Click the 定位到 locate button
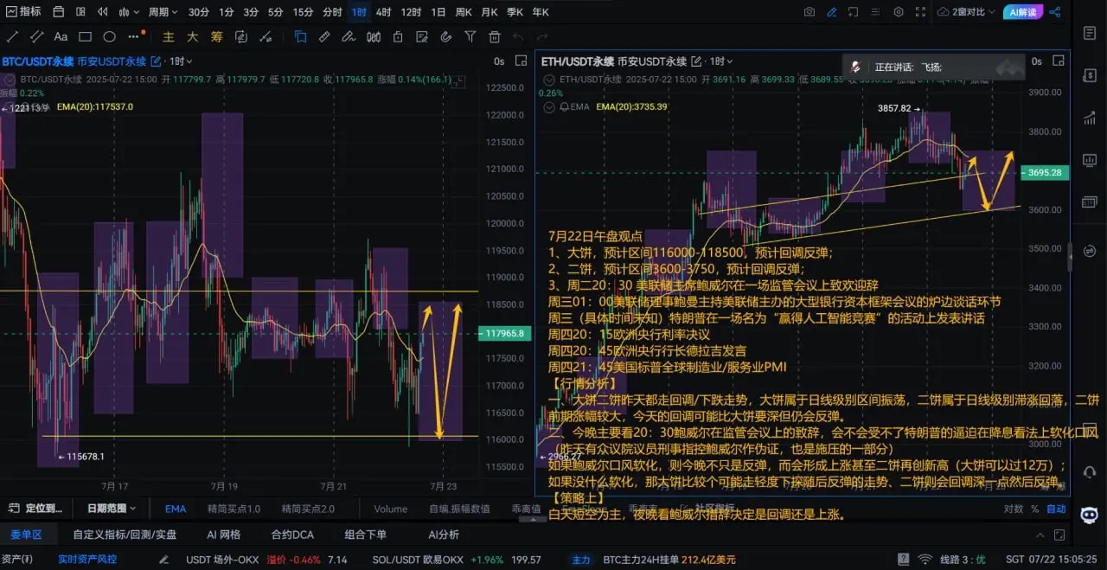 point(35,509)
